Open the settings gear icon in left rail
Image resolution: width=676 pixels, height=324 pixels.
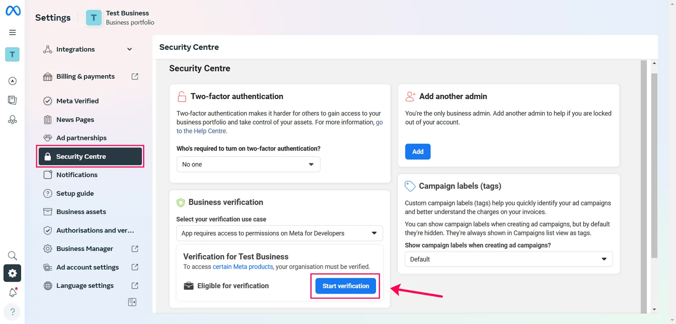12,273
